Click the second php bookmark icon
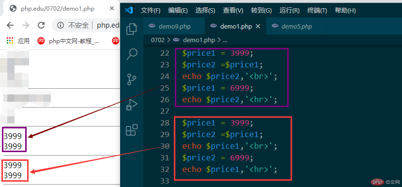The width and height of the screenshot is (402, 187). click(x=116, y=41)
